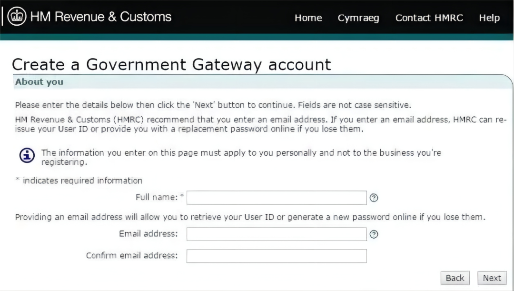Click the 'Email address:' label
Image resolution: width=514 pixels, height=291 pixels.
148,234
